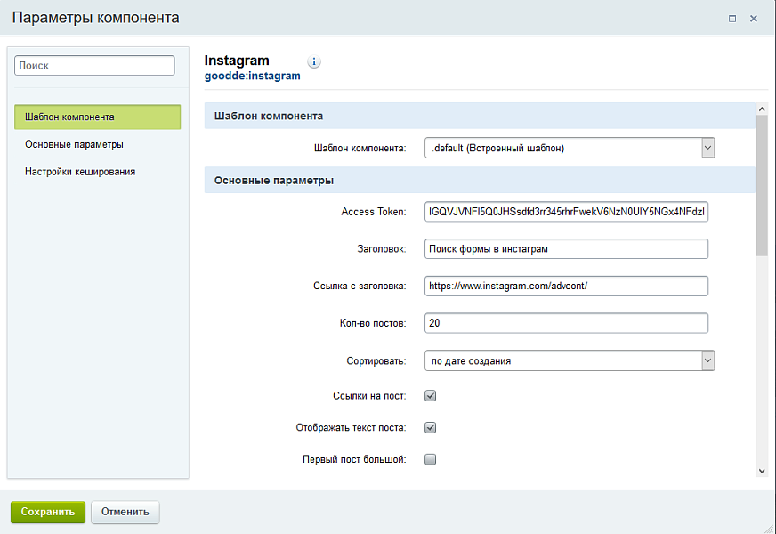Viewport: 776px width, 534px height.
Task: Select the 'Кол-во постов' input field
Action: 566,323
